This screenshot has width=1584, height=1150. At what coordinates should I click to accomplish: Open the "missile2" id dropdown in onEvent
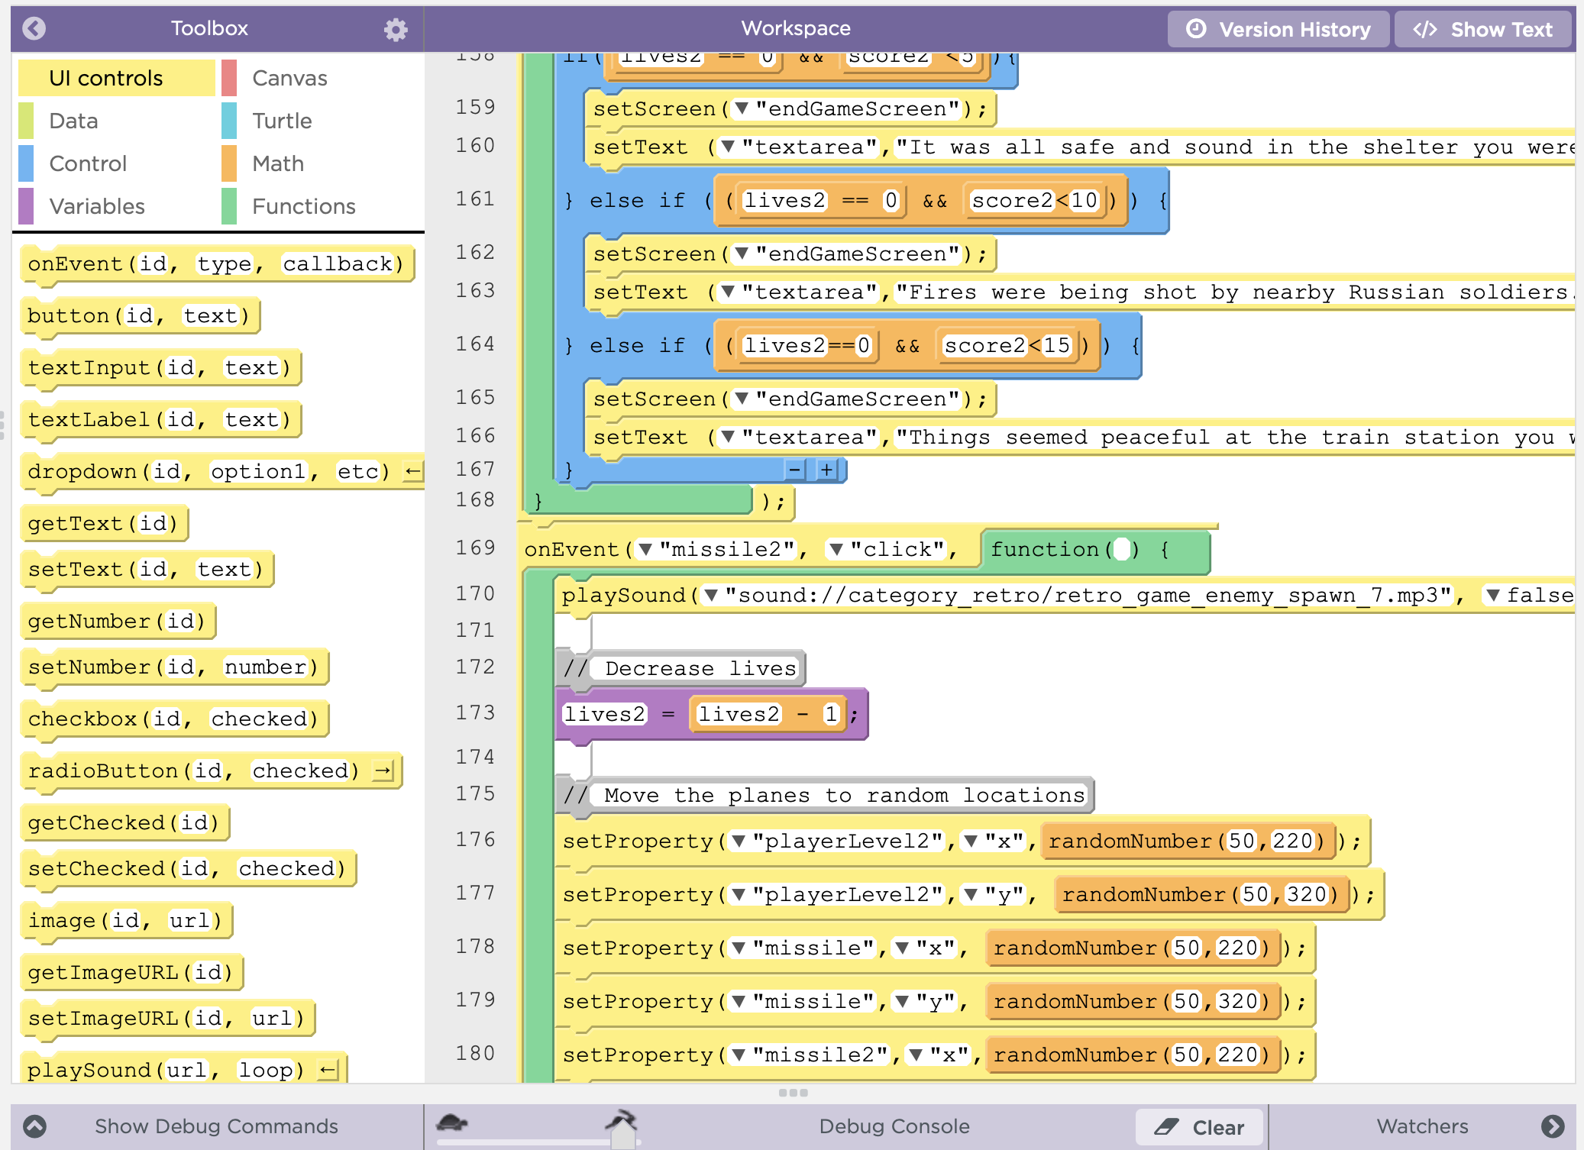(x=645, y=549)
